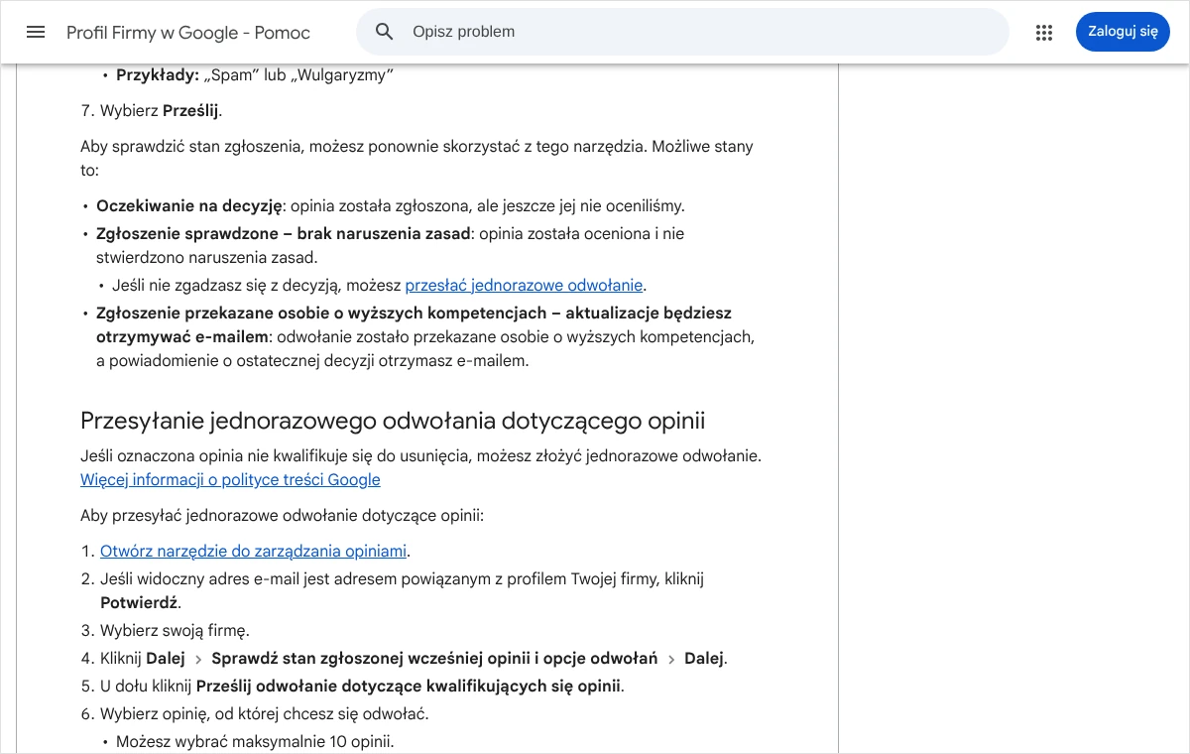1190x754 pixels.
Task: Click step 7 bold word Prześlij
Action: pyautogui.click(x=190, y=111)
